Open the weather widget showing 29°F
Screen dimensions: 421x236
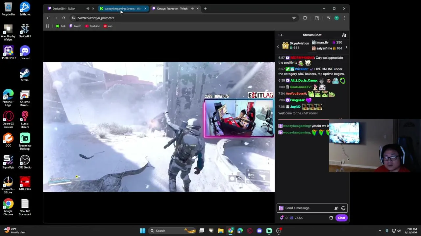(x=15, y=231)
